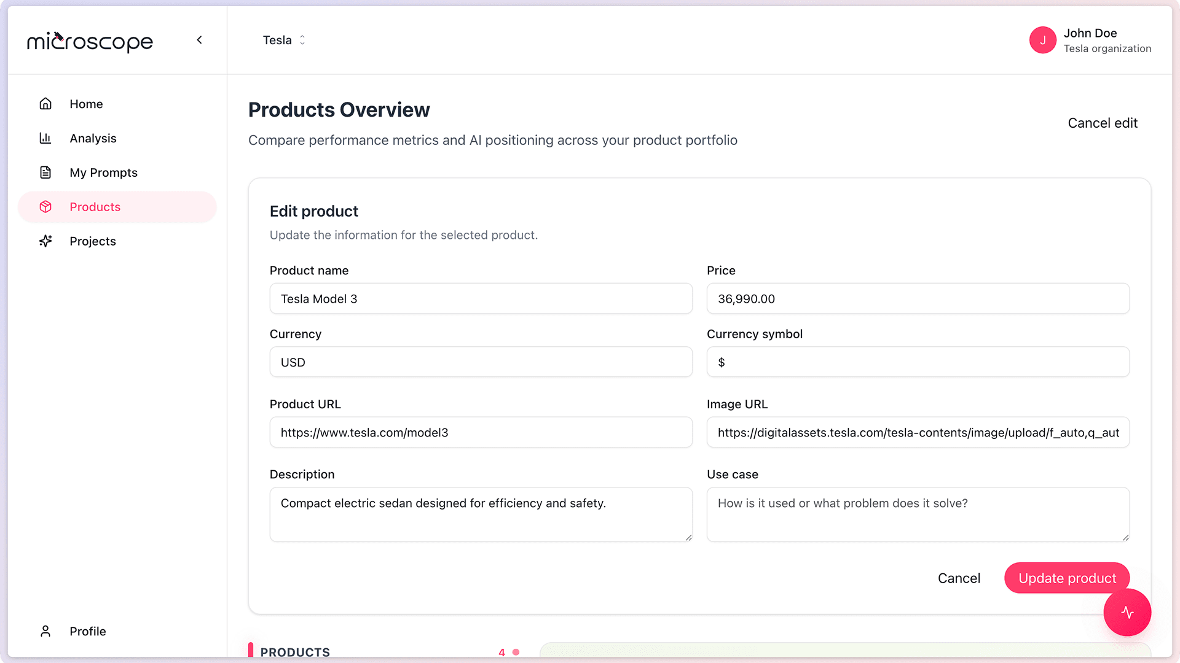Click the Cancel edit link
The image size is (1180, 663).
[1102, 123]
